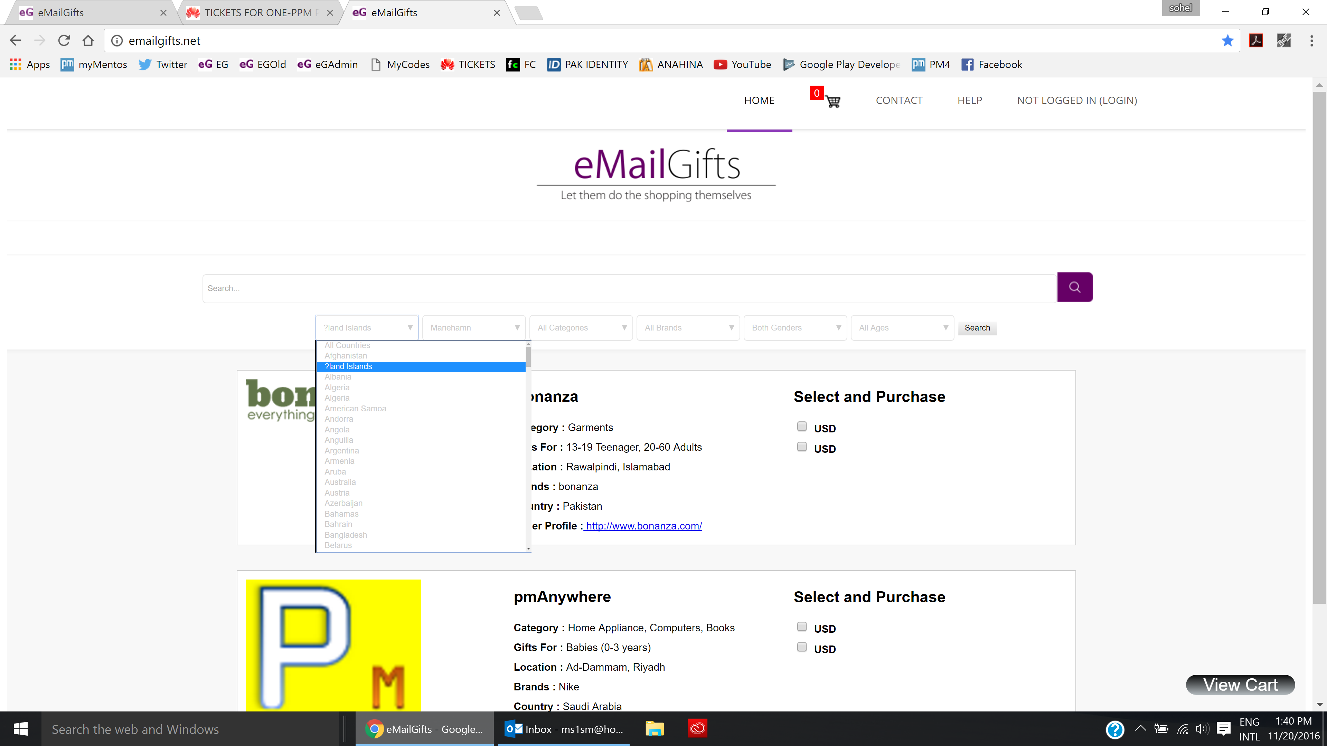The height and width of the screenshot is (746, 1327).
Task: Open the All Brands dropdown
Action: pyautogui.click(x=688, y=328)
